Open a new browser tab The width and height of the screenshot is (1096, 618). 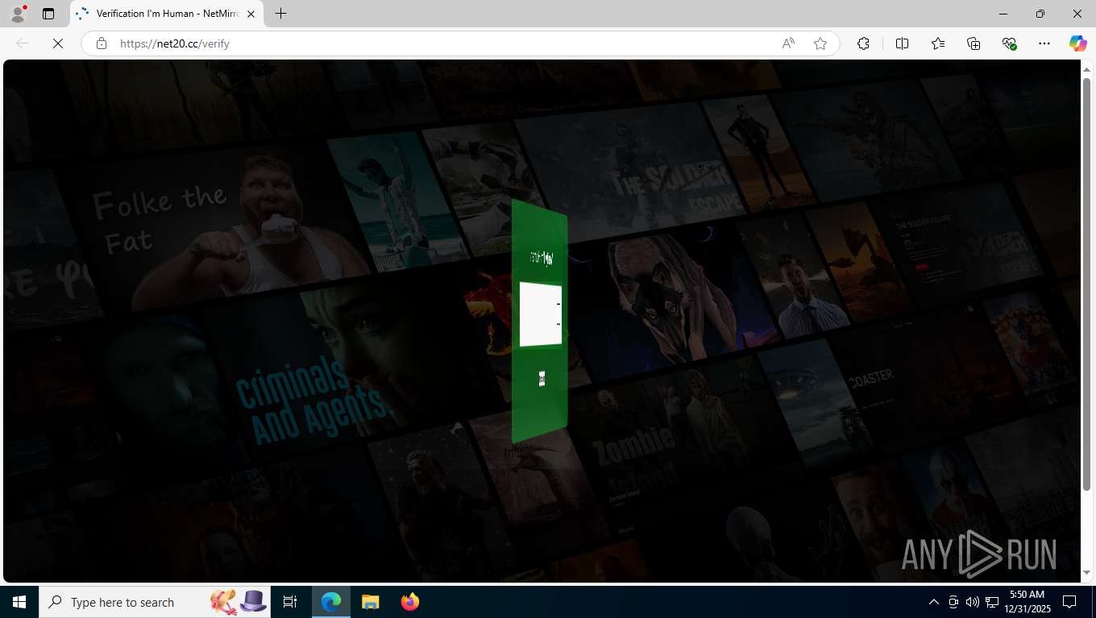pyautogui.click(x=280, y=14)
